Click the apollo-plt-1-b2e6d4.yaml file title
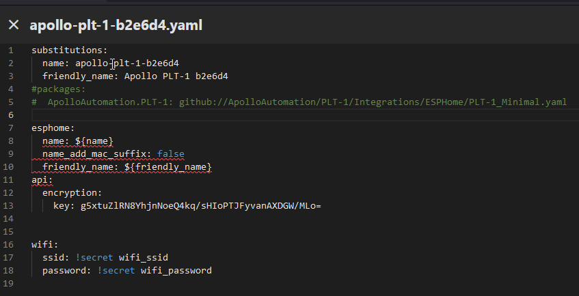The height and width of the screenshot is (296, 579). tap(116, 25)
